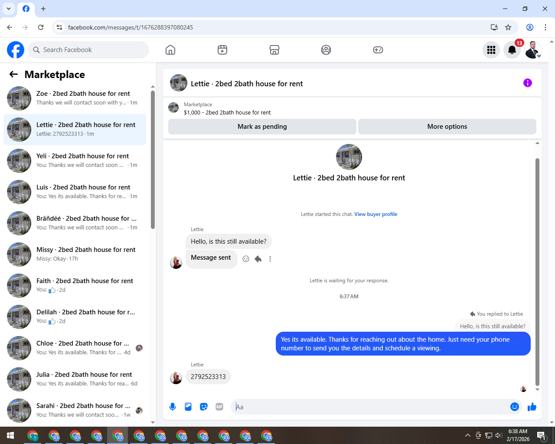The image size is (555, 444).
Task: Open the Gaming controller icon
Action: [x=378, y=50]
